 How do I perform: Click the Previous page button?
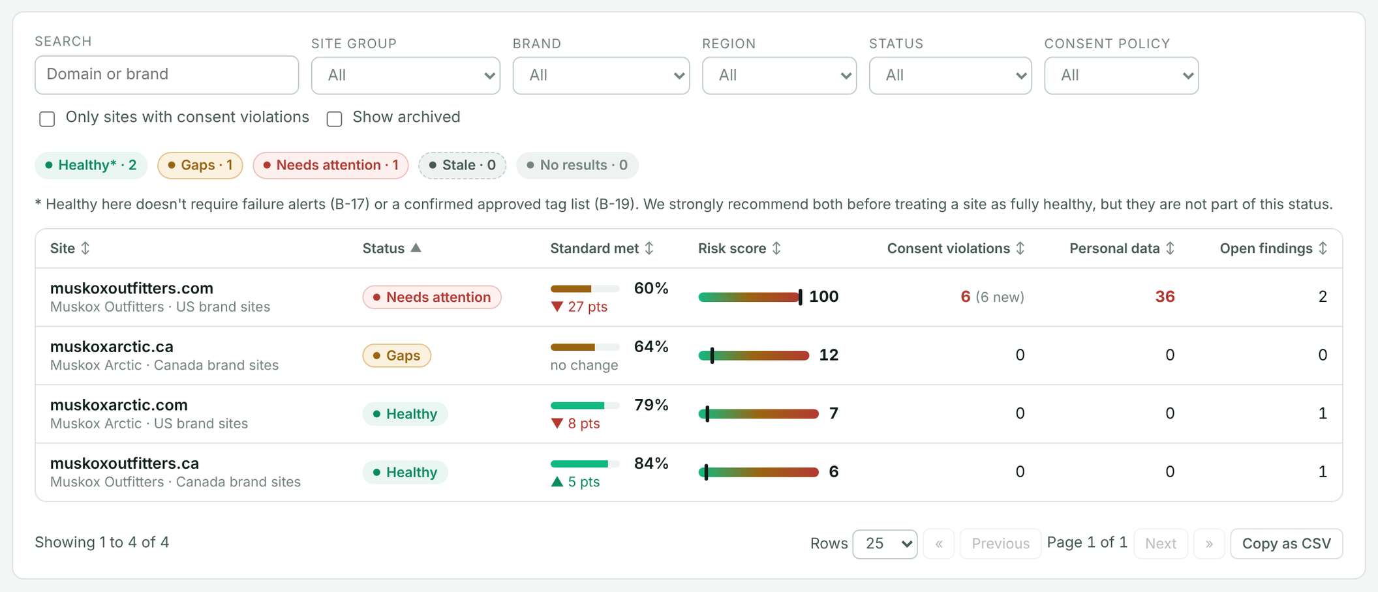coord(1000,544)
